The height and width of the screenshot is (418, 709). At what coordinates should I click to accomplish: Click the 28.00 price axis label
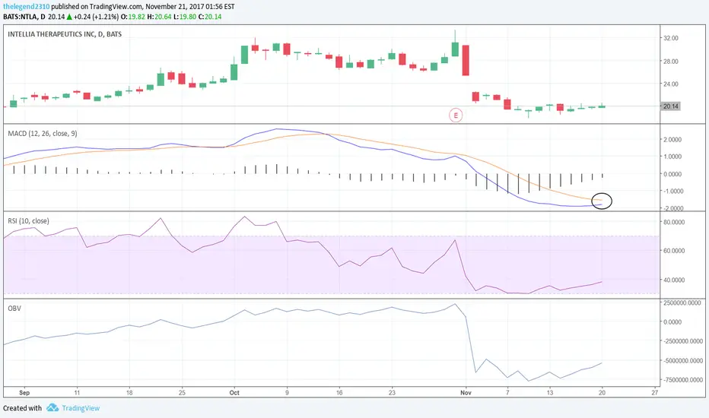click(x=670, y=61)
